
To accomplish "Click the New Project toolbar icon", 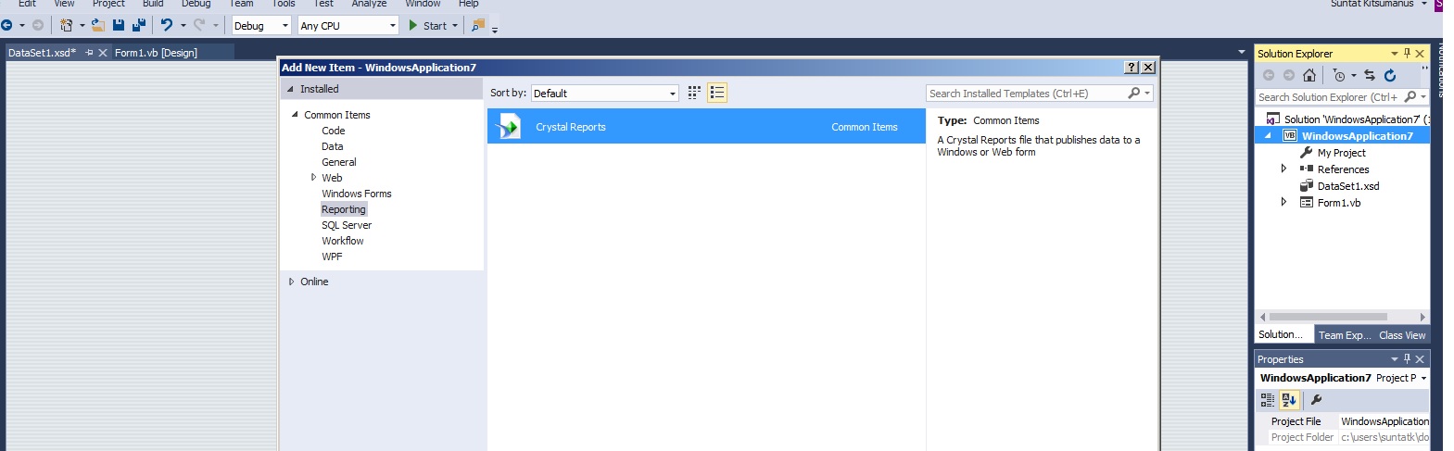I will coord(66,25).
